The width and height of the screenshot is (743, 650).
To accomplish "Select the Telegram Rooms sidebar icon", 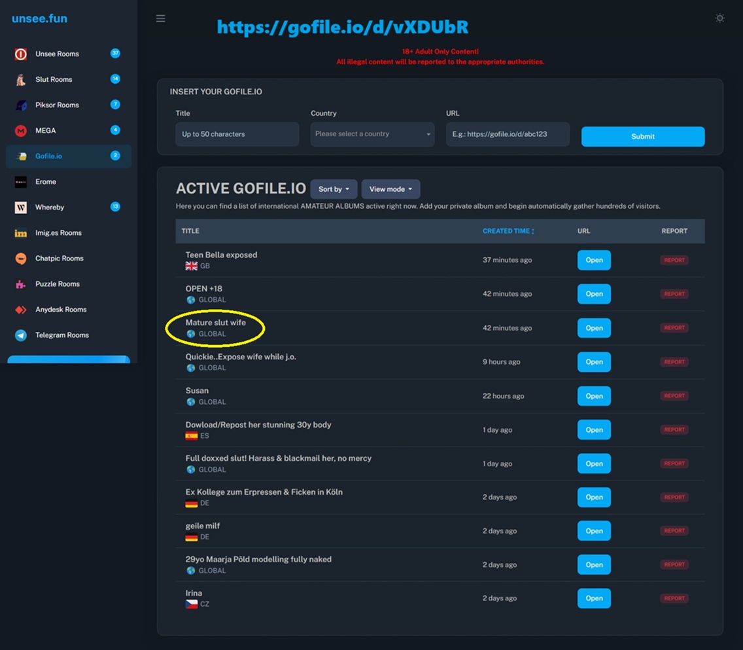I will (21, 336).
